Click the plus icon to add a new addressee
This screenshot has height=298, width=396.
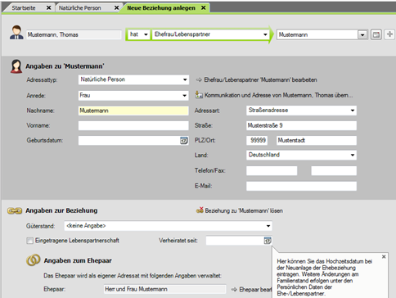click(389, 34)
